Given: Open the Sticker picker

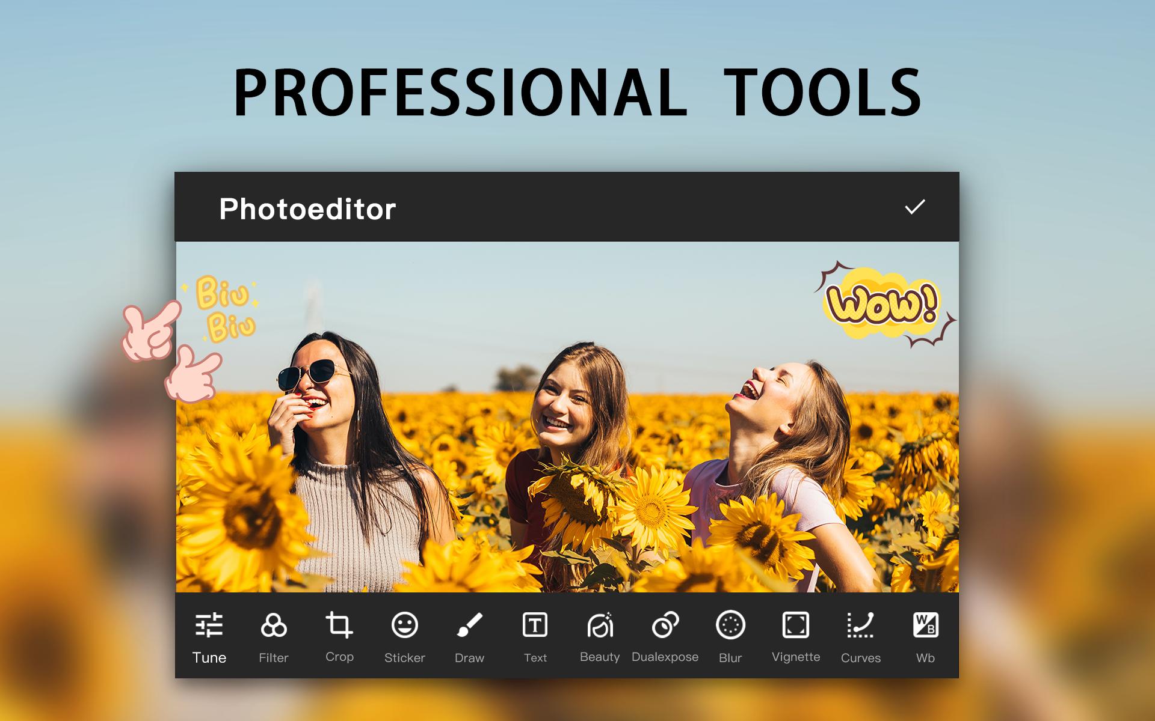Looking at the screenshot, I should tap(405, 637).
